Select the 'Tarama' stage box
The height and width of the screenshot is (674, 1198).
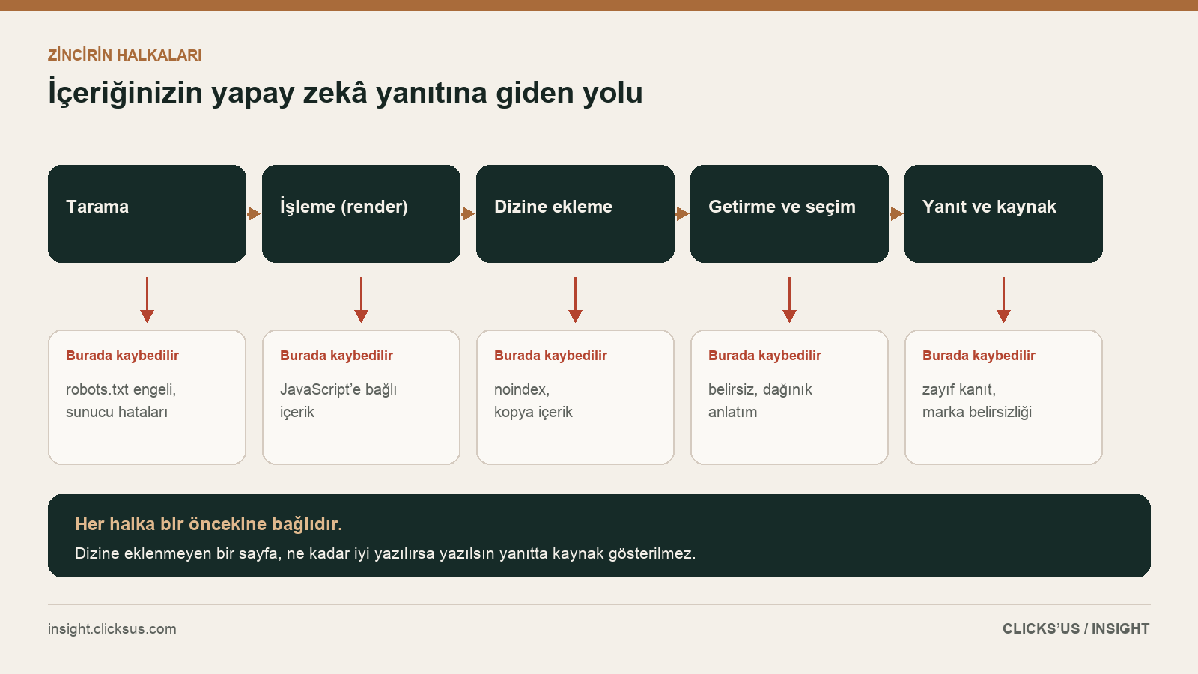tap(147, 213)
